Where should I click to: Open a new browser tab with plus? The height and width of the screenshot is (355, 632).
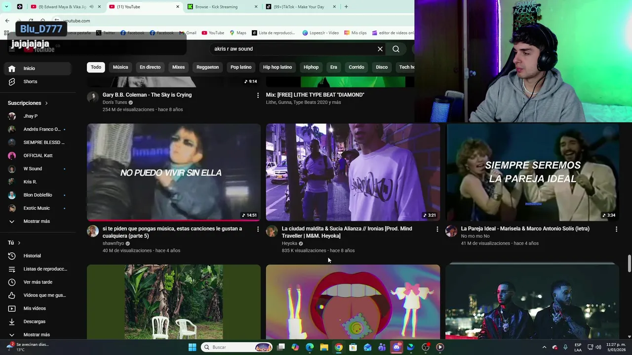tap(346, 7)
